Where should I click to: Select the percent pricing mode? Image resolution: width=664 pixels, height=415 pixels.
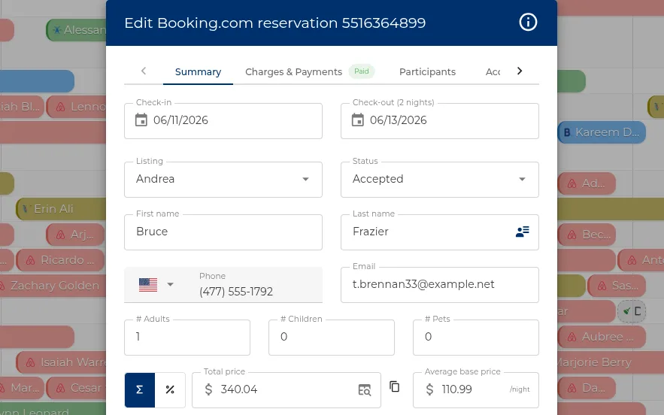(170, 390)
